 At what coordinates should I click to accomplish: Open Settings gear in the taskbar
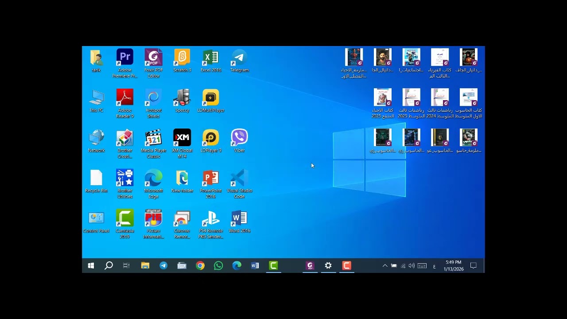coord(328,265)
